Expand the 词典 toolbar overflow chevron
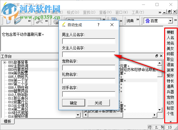Viewport: 178px width, 130px height. coord(138,20)
